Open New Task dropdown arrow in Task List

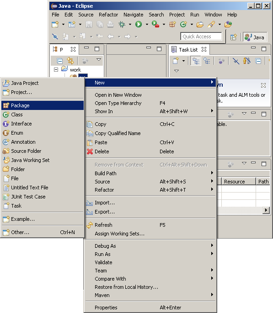(183, 61)
